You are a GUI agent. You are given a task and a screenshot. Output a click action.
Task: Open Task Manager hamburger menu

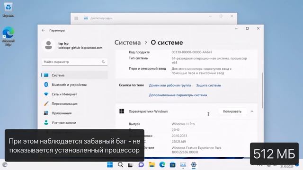(x=76, y=18)
